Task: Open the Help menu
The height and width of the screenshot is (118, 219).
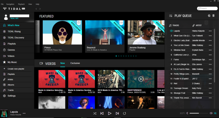Action: (x=37, y=4)
